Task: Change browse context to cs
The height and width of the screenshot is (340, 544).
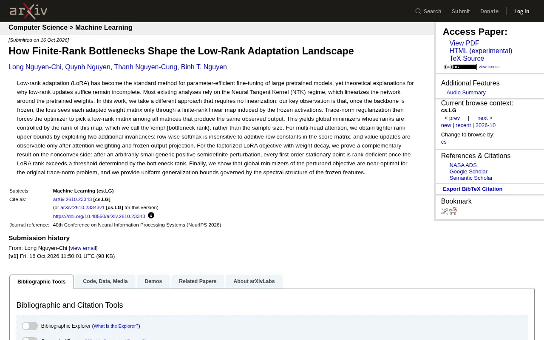Action: pyautogui.click(x=444, y=142)
